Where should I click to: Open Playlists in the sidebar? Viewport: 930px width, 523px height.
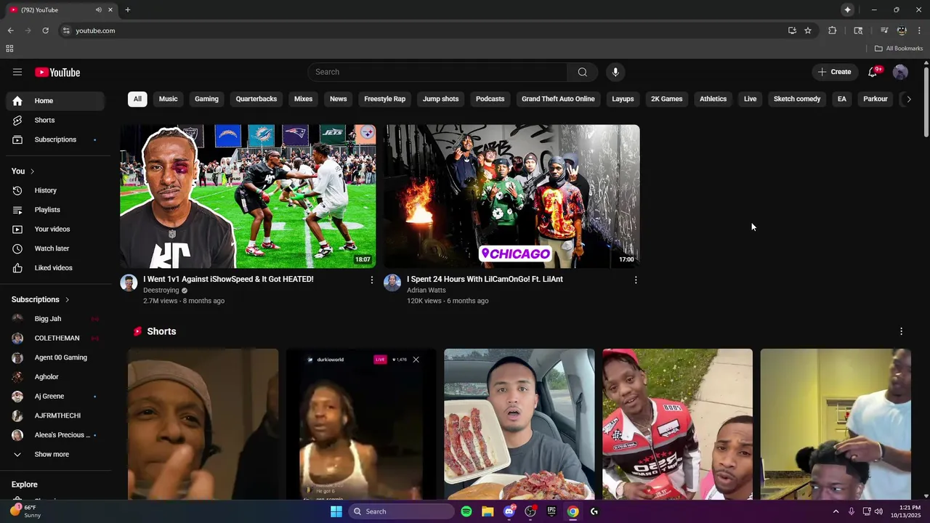point(55,210)
